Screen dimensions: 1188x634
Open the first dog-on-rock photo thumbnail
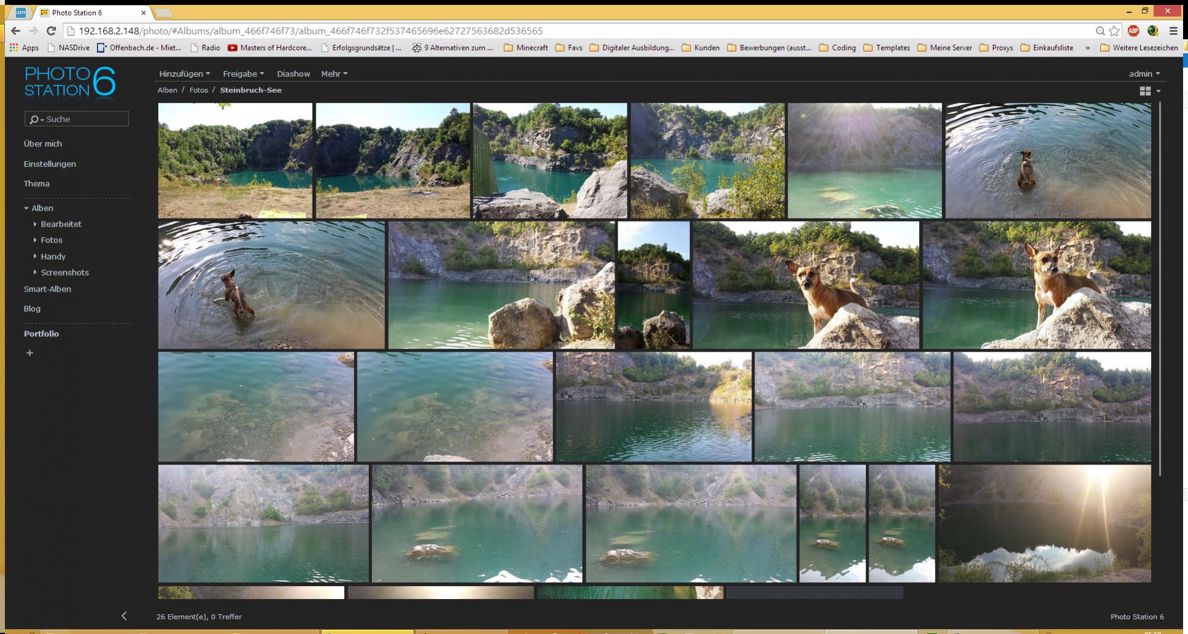click(x=806, y=285)
